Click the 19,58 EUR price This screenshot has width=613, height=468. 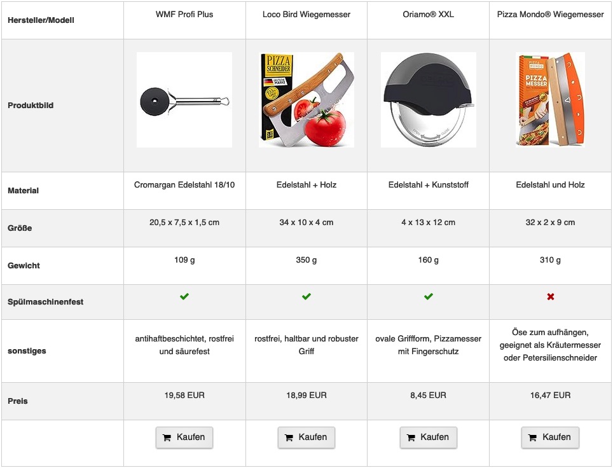click(184, 396)
